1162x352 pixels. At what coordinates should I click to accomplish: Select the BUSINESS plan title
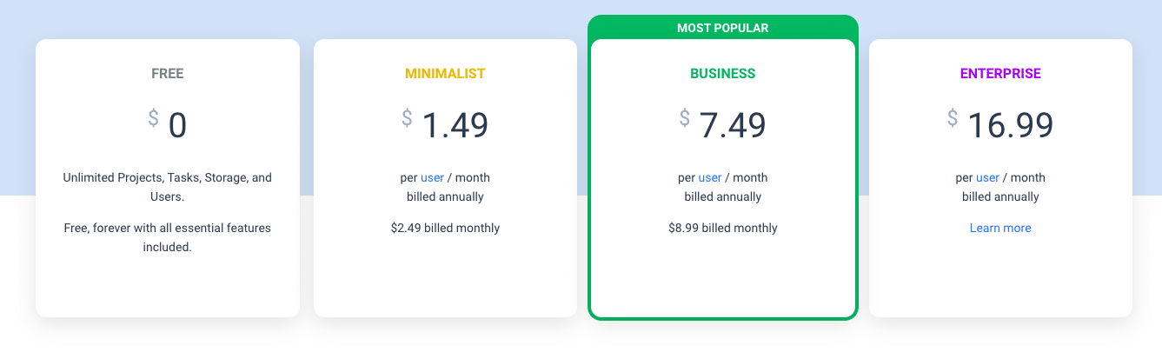723,74
